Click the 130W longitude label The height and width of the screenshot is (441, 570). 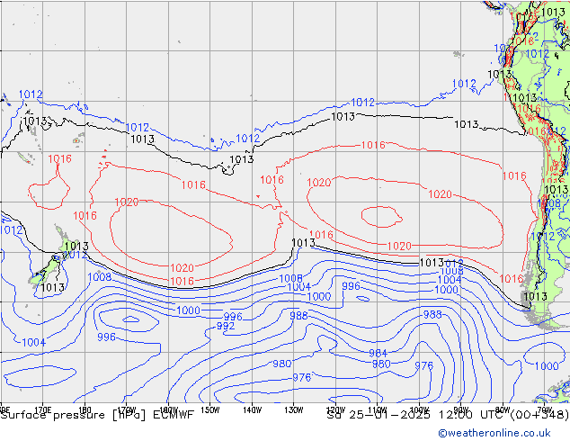(294, 410)
